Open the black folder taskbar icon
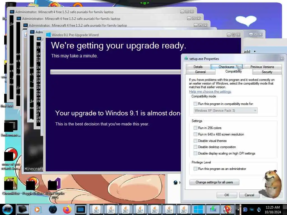This screenshot has width=287, height=215. 23,209
